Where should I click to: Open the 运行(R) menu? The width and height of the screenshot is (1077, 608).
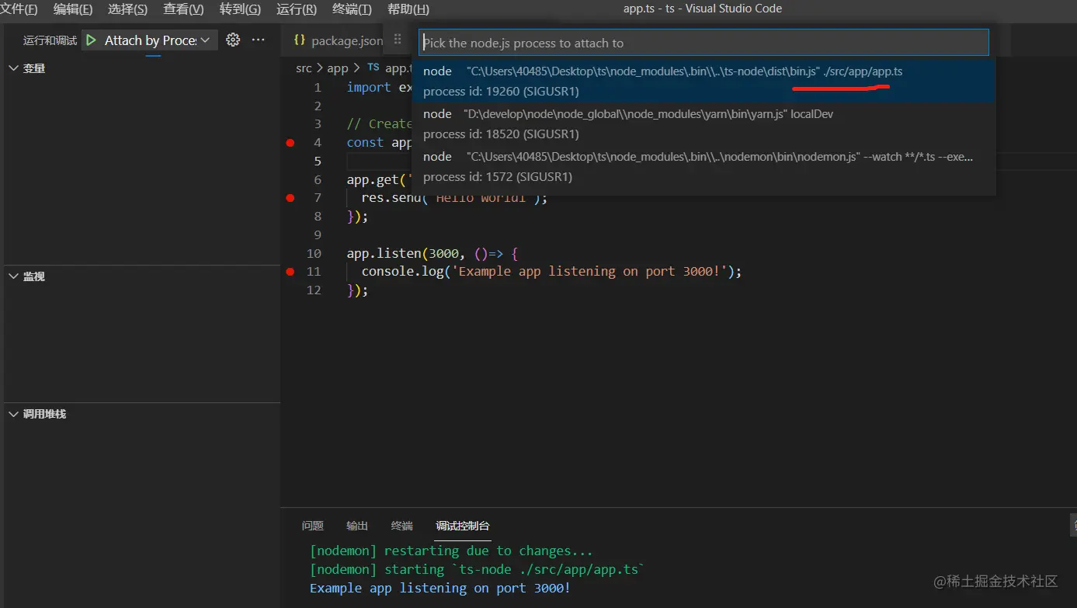[296, 9]
